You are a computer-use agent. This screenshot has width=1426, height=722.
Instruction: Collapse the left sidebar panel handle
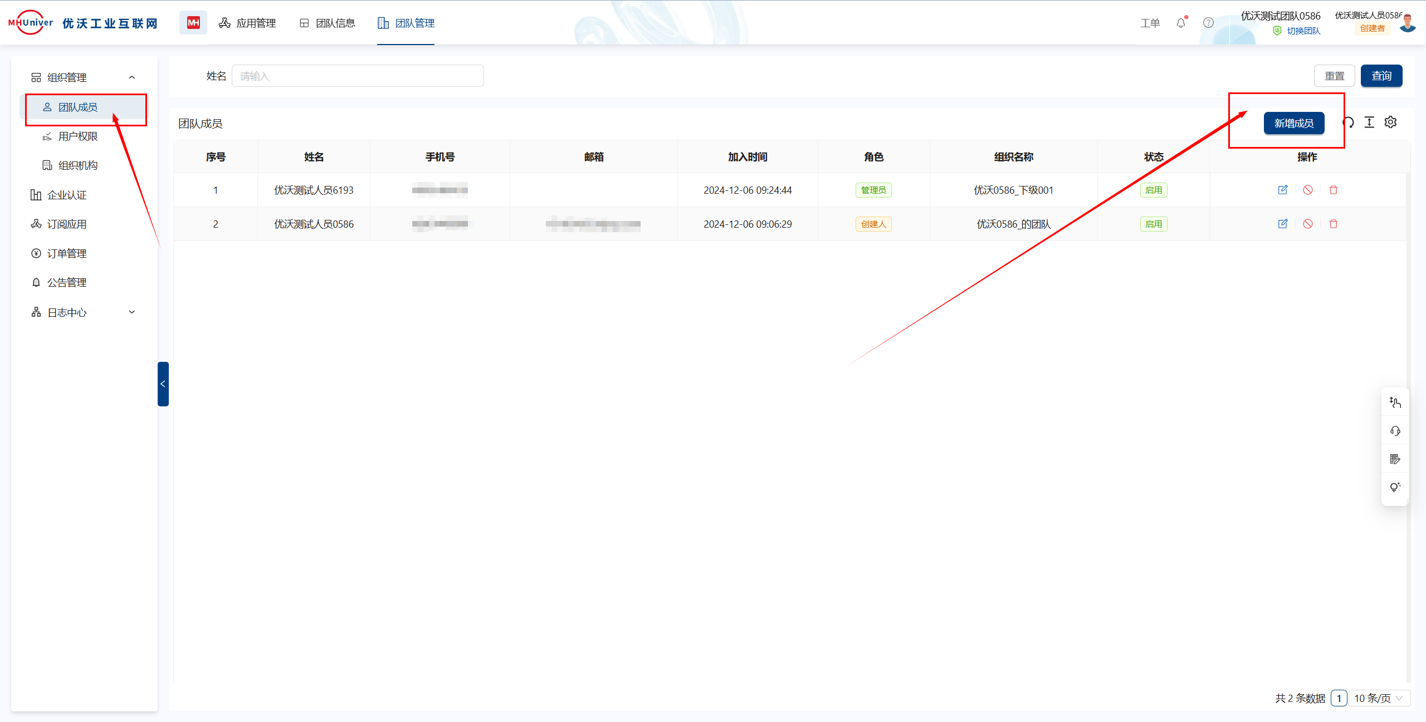[163, 384]
